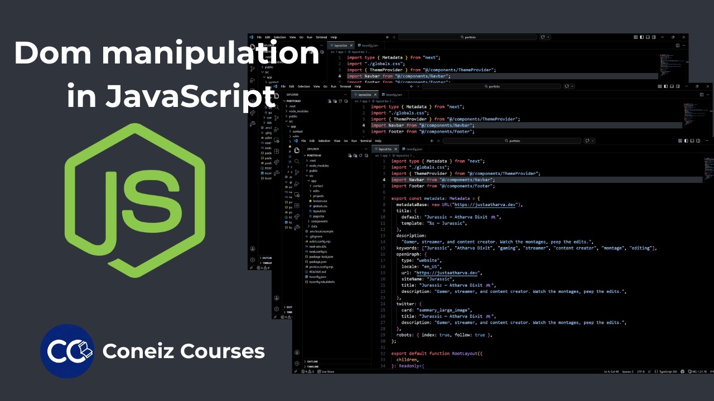This screenshot has width=714, height=401.
Task: Close layout.tsx tab in middle window
Action: click(375, 95)
